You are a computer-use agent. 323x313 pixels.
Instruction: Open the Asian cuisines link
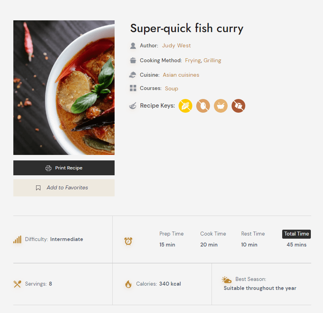coord(181,75)
